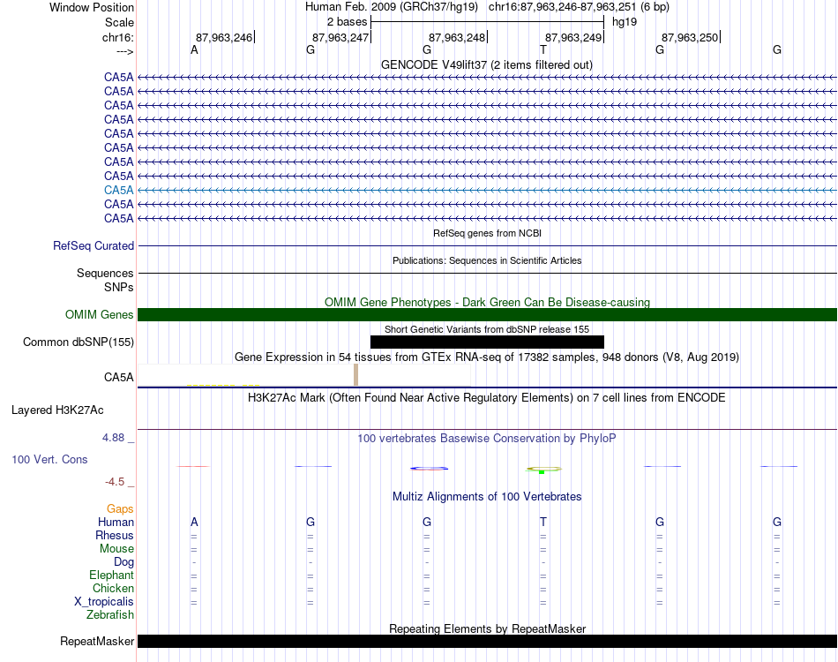Click the Layered H3K27Ac track label
838x662 pixels.
57,410
